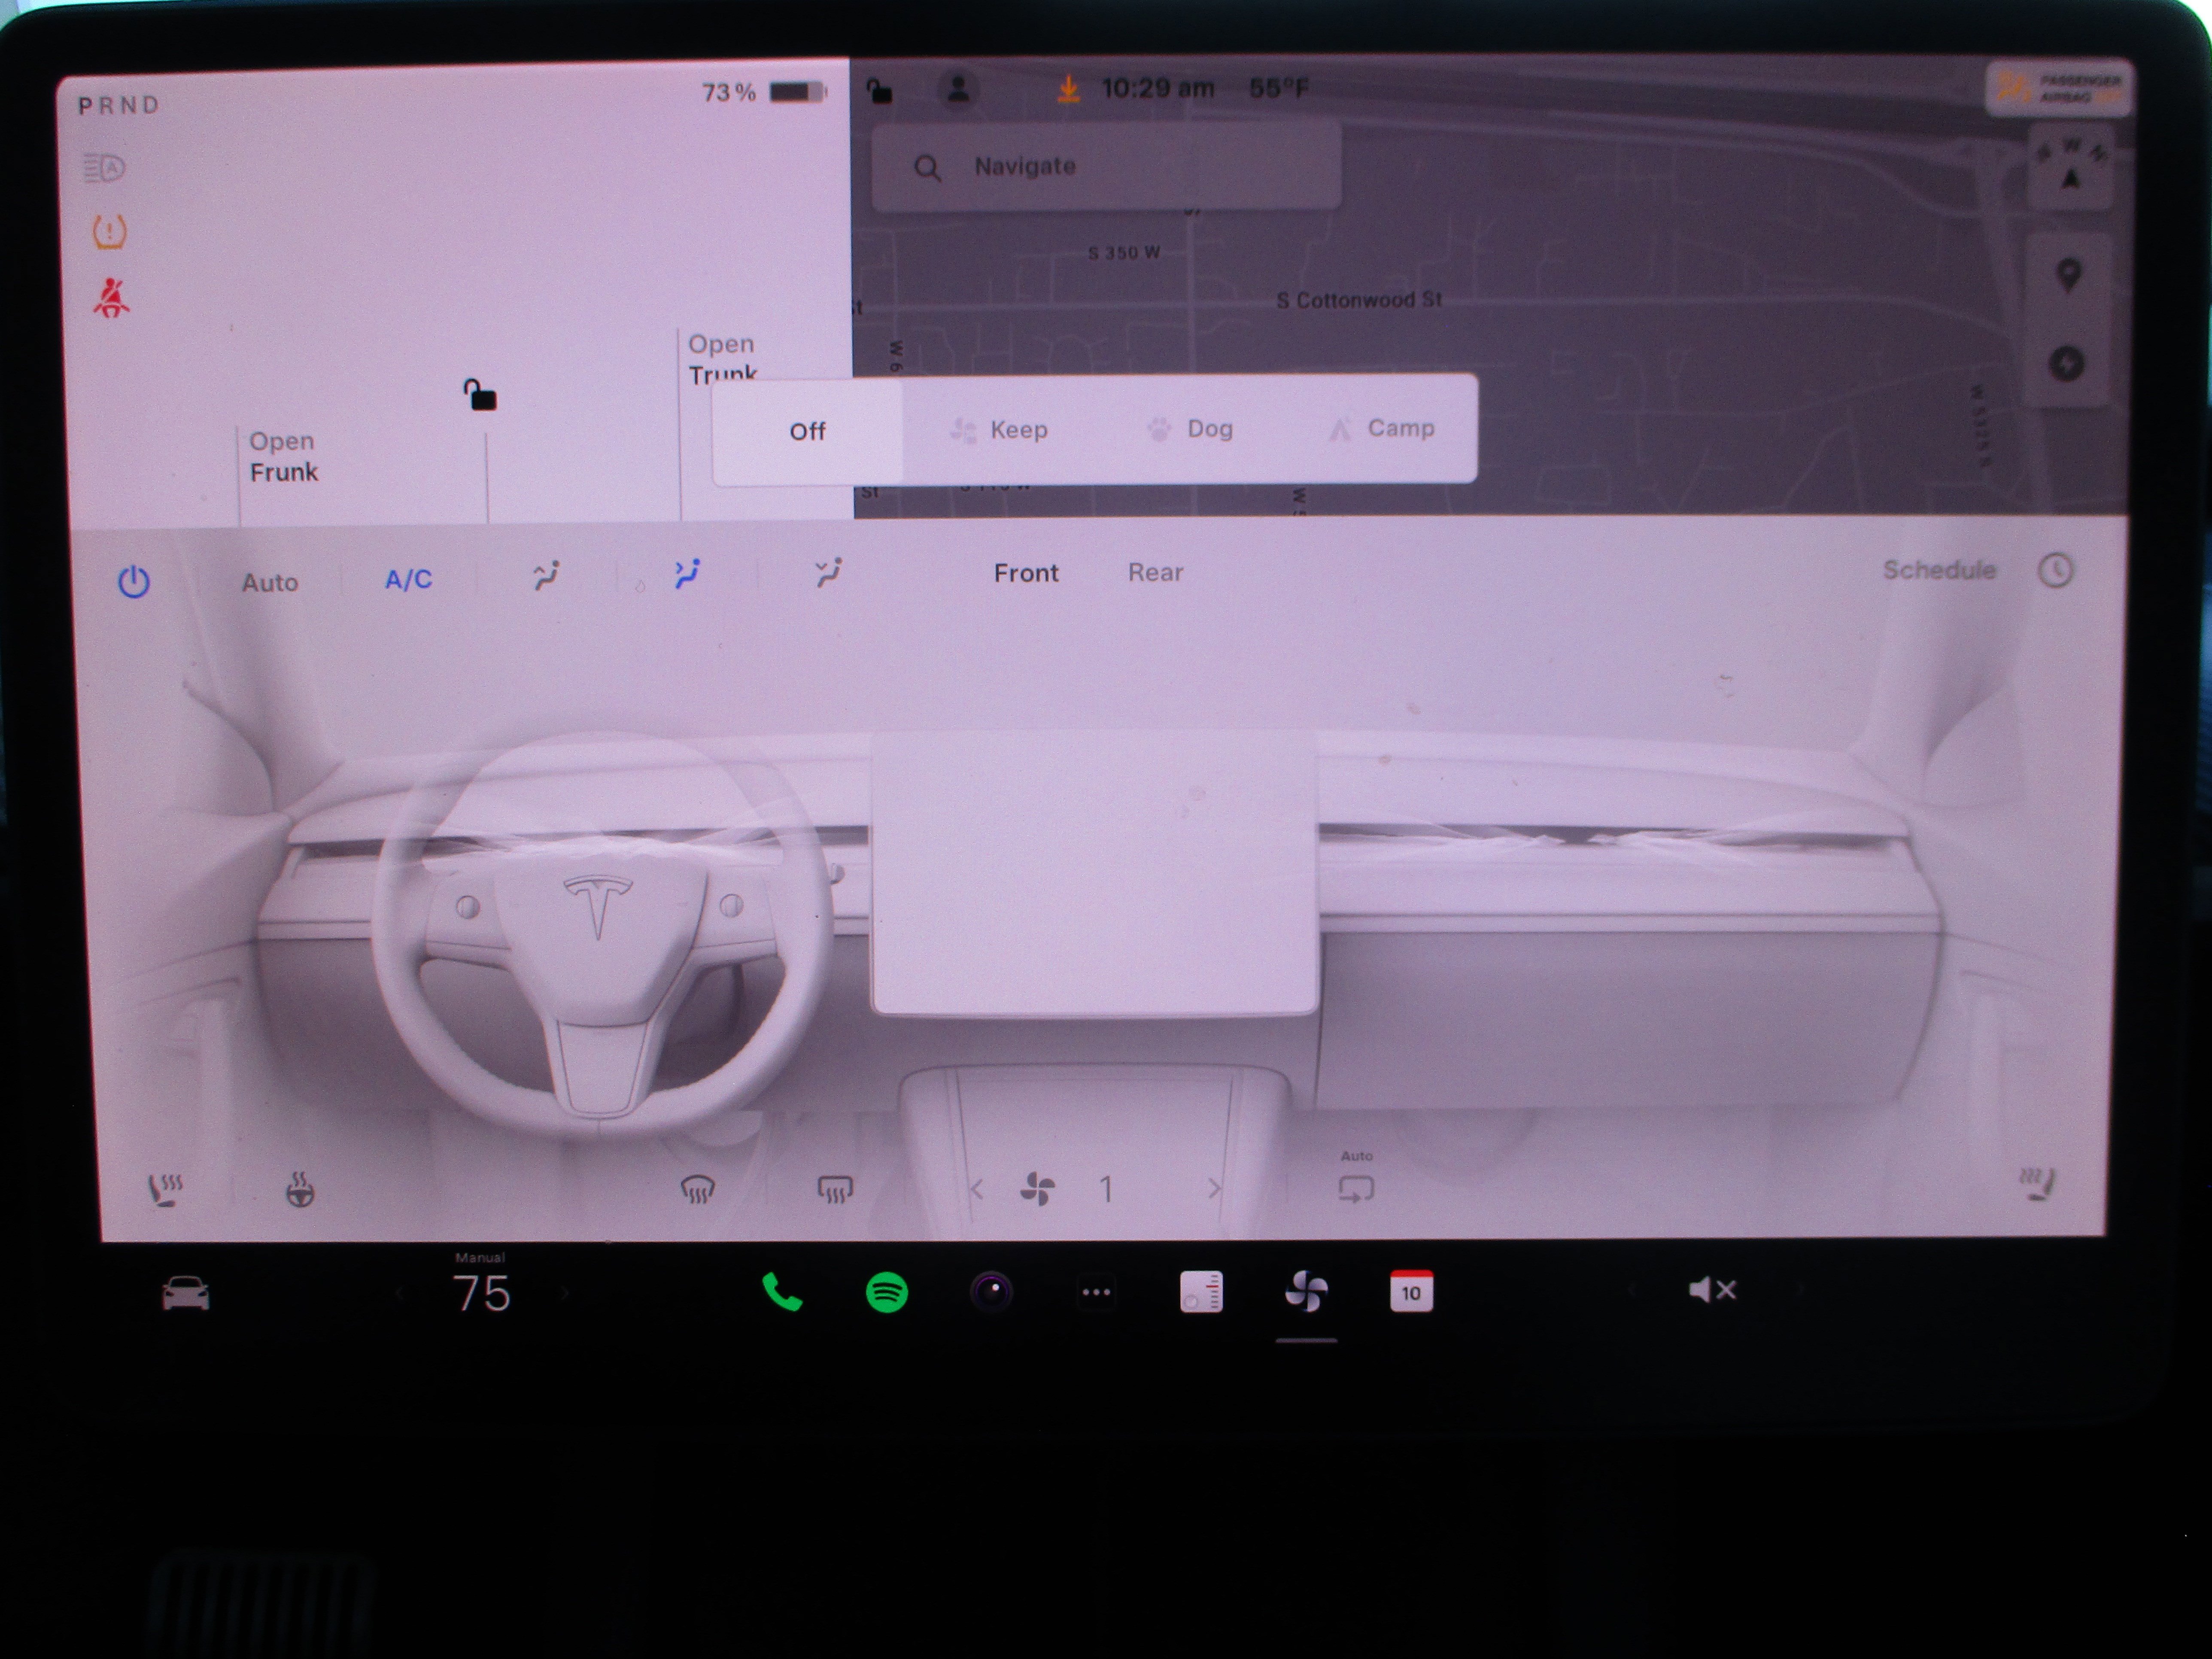Open the Spotify app
This screenshot has width=2212, height=1659.
pyautogui.click(x=886, y=1292)
